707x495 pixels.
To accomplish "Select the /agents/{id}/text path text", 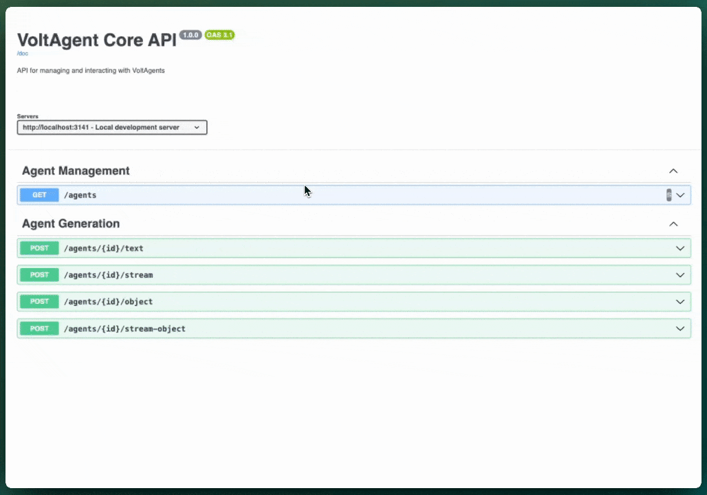I will point(104,248).
